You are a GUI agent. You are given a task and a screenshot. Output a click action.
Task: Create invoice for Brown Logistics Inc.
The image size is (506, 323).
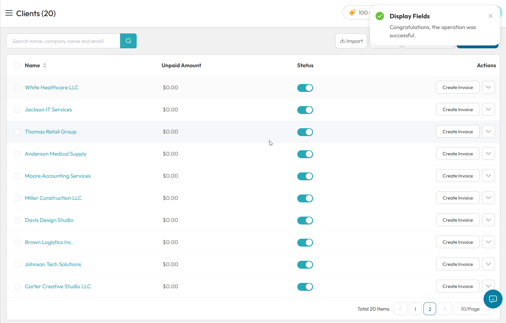pos(458,242)
